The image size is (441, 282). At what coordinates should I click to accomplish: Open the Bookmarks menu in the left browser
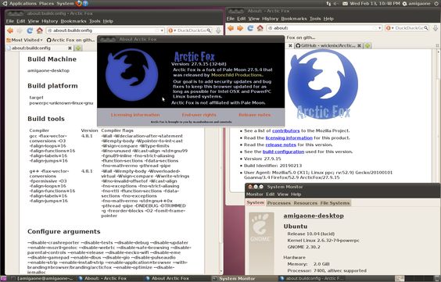[73, 21]
